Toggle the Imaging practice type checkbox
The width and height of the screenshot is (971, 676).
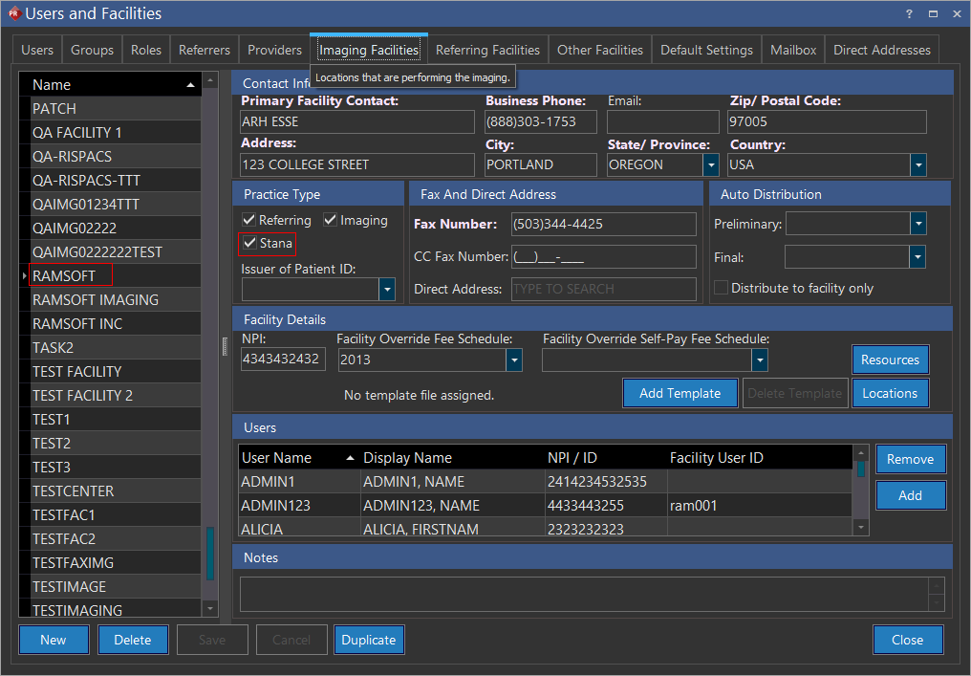[331, 221]
